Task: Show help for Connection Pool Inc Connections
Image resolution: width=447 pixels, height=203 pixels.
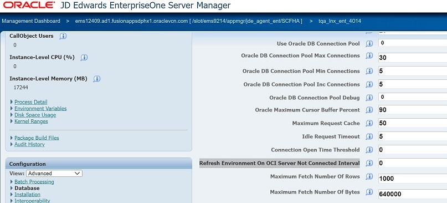Action: (x=369, y=84)
